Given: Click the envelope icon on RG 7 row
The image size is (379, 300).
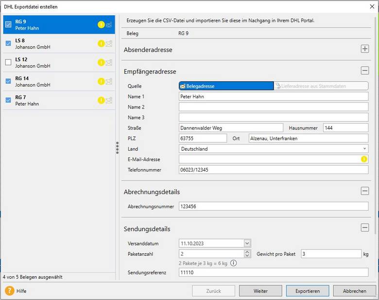Looking at the screenshot, I should coord(109,100).
